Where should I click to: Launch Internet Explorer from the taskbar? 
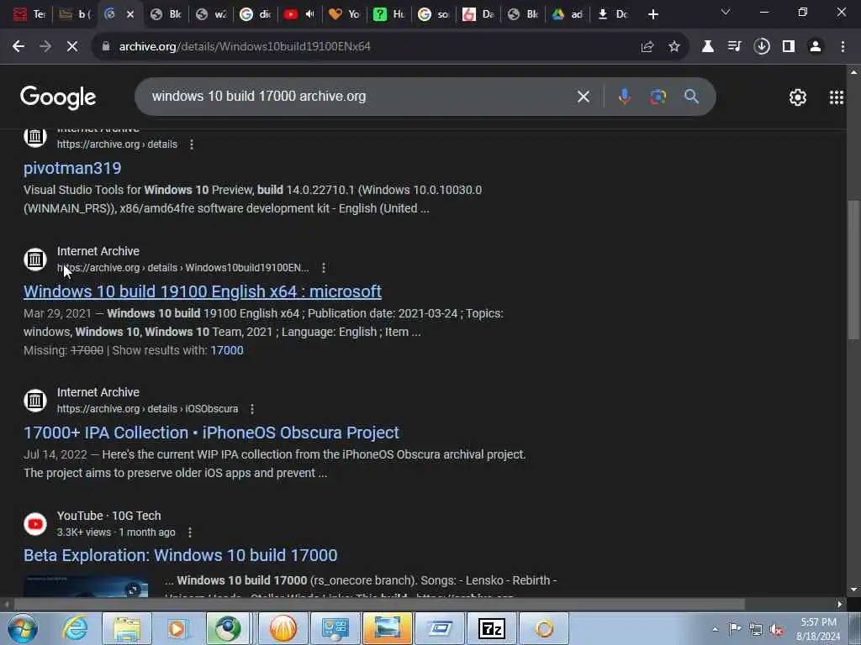tap(75, 628)
